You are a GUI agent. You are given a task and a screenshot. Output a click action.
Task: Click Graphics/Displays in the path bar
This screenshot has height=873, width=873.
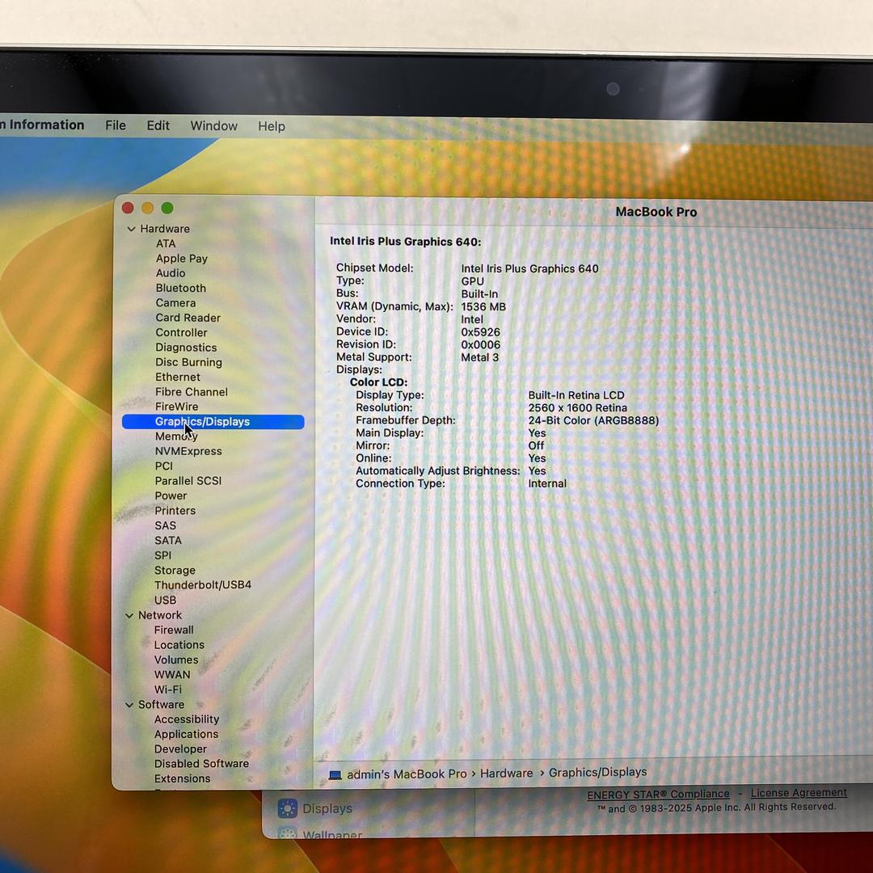click(597, 772)
